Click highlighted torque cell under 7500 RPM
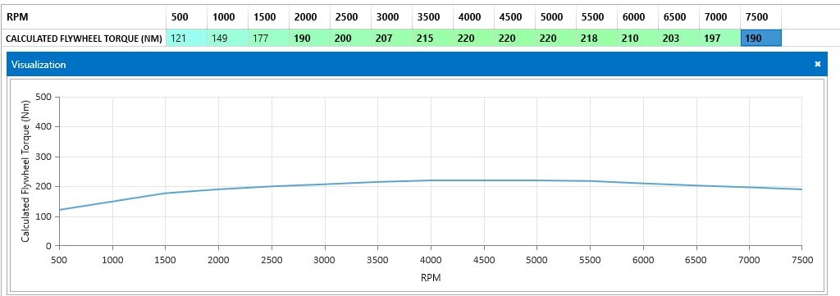 (x=761, y=38)
